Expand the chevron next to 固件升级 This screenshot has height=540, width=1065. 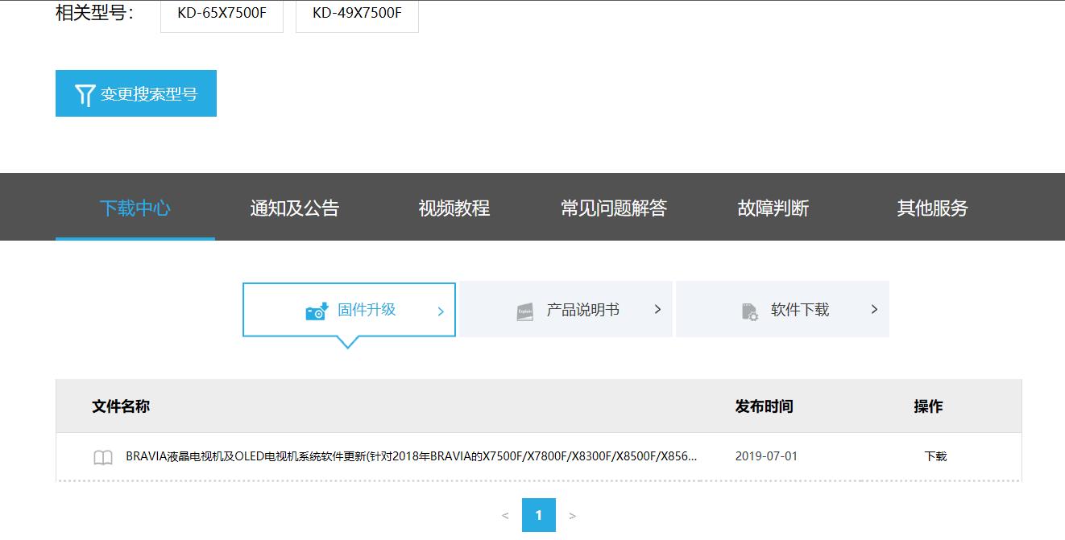[x=440, y=309]
